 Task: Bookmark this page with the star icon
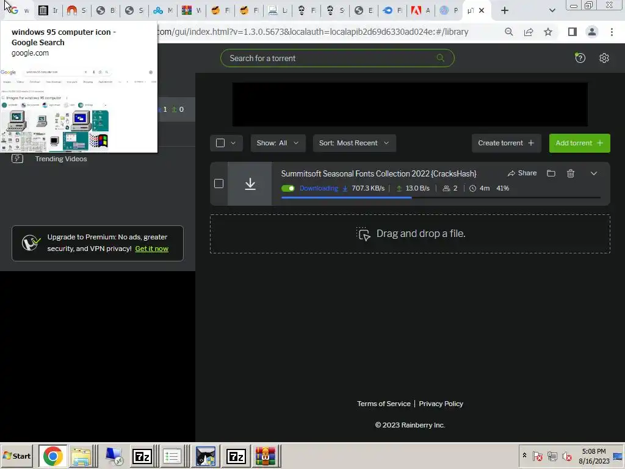click(x=548, y=32)
